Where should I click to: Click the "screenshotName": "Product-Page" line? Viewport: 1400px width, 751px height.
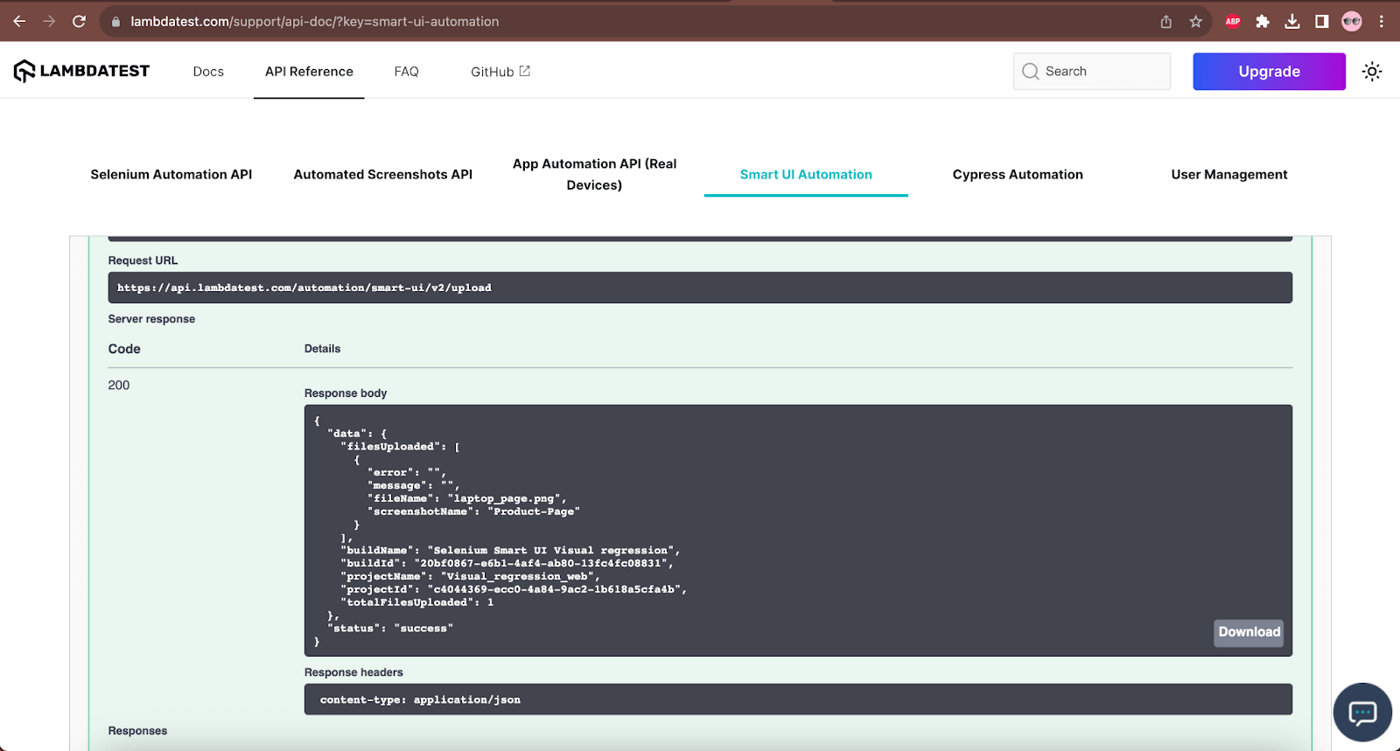[473, 512]
